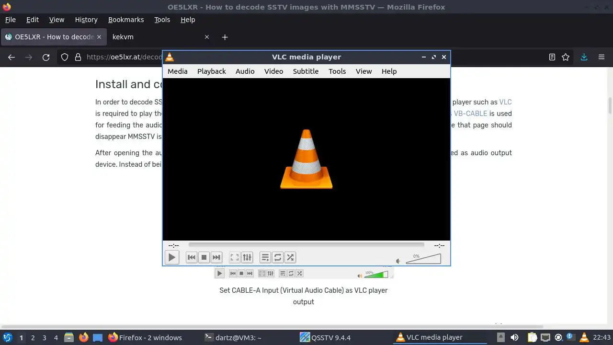Image resolution: width=613 pixels, height=345 pixels.
Task: Switch to workspace 4
Action: (x=56, y=338)
